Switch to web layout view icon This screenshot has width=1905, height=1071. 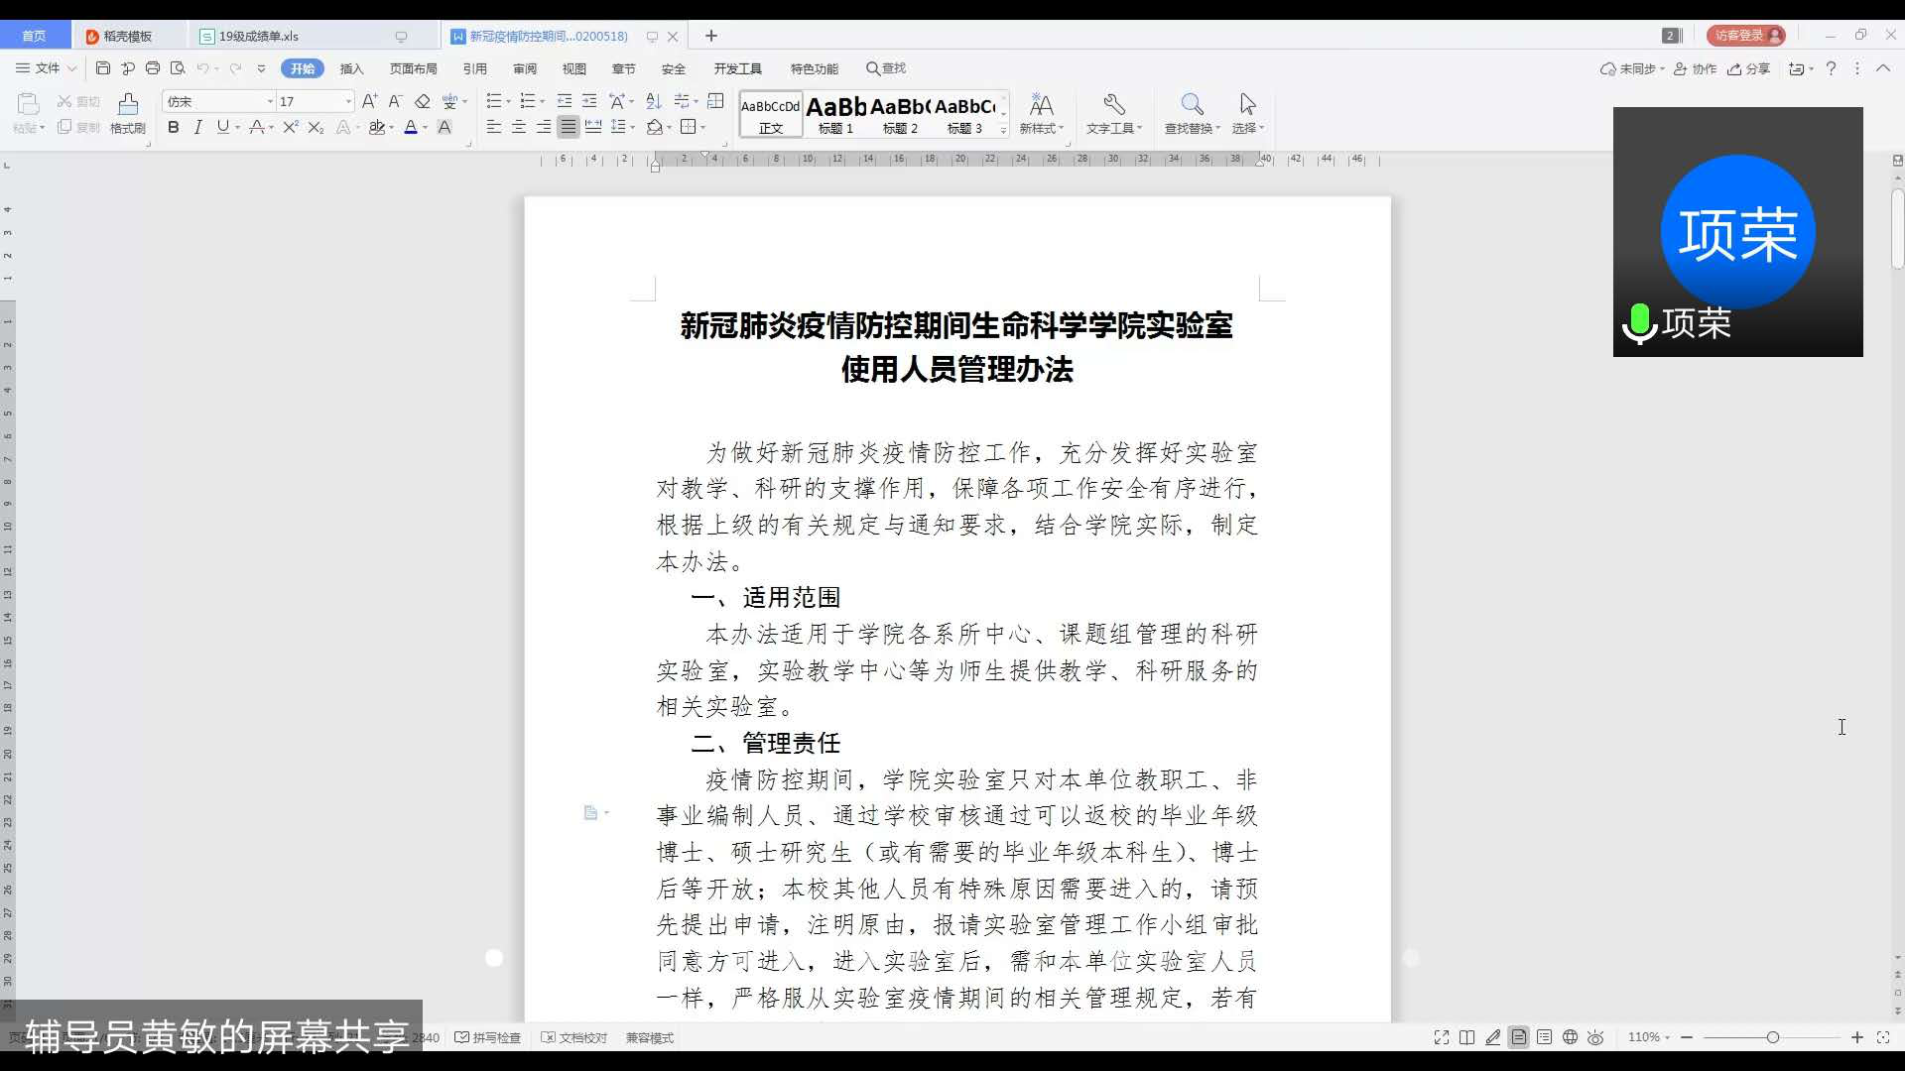(x=1570, y=1037)
